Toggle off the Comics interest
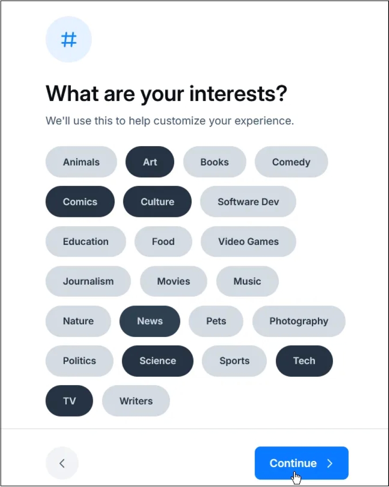Image resolution: width=389 pixels, height=487 pixels. (80, 202)
